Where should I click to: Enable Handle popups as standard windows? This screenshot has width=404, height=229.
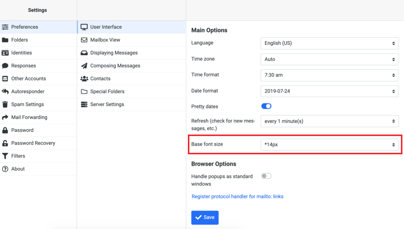[266, 176]
